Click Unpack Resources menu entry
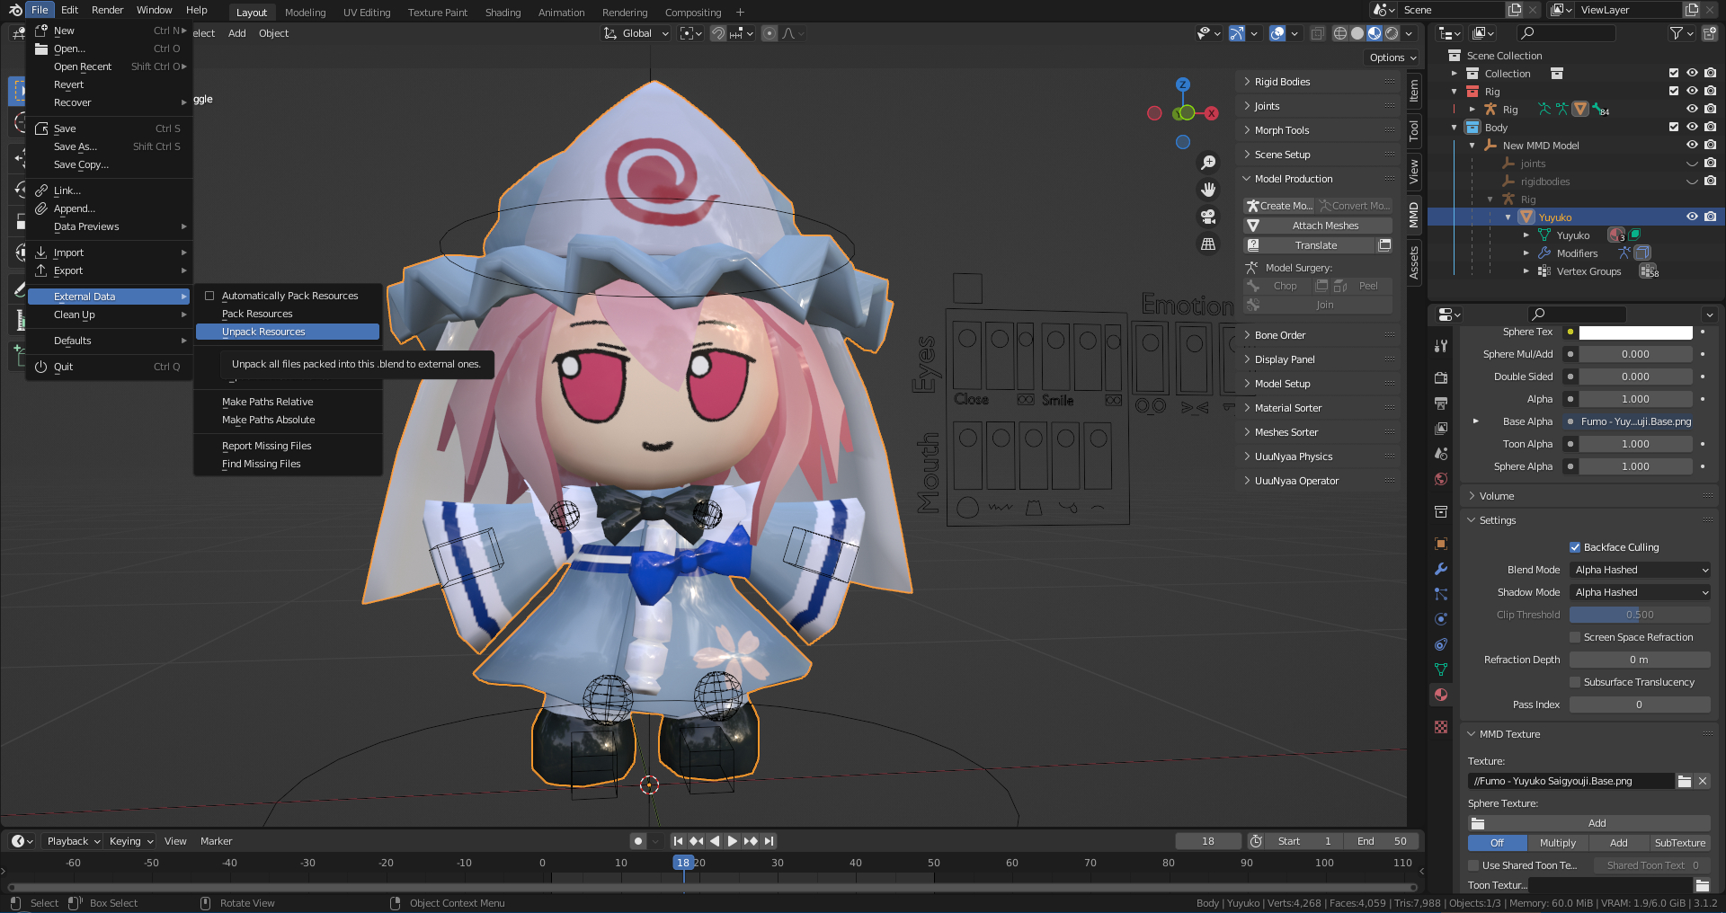The width and height of the screenshot is (1726, 913). coord(288,332)
